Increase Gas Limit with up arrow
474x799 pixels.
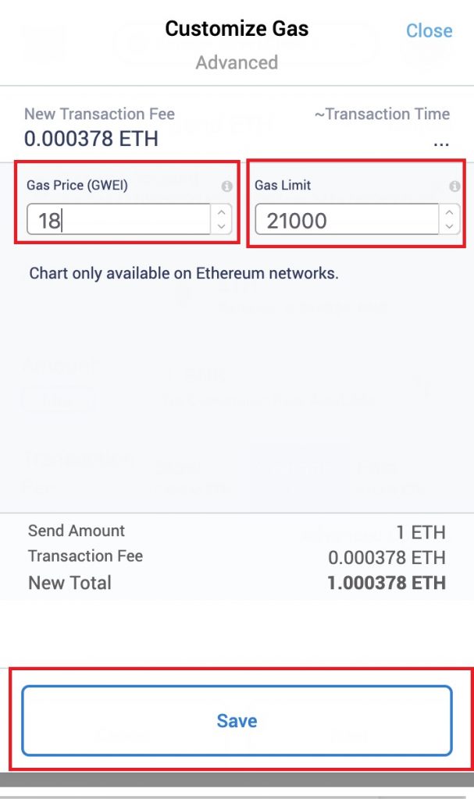point(450,212)
